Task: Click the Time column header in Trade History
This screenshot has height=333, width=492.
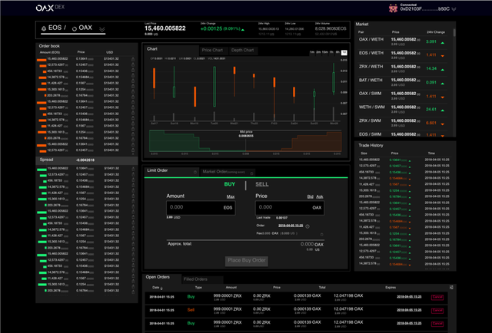Action: pos(431,153)
